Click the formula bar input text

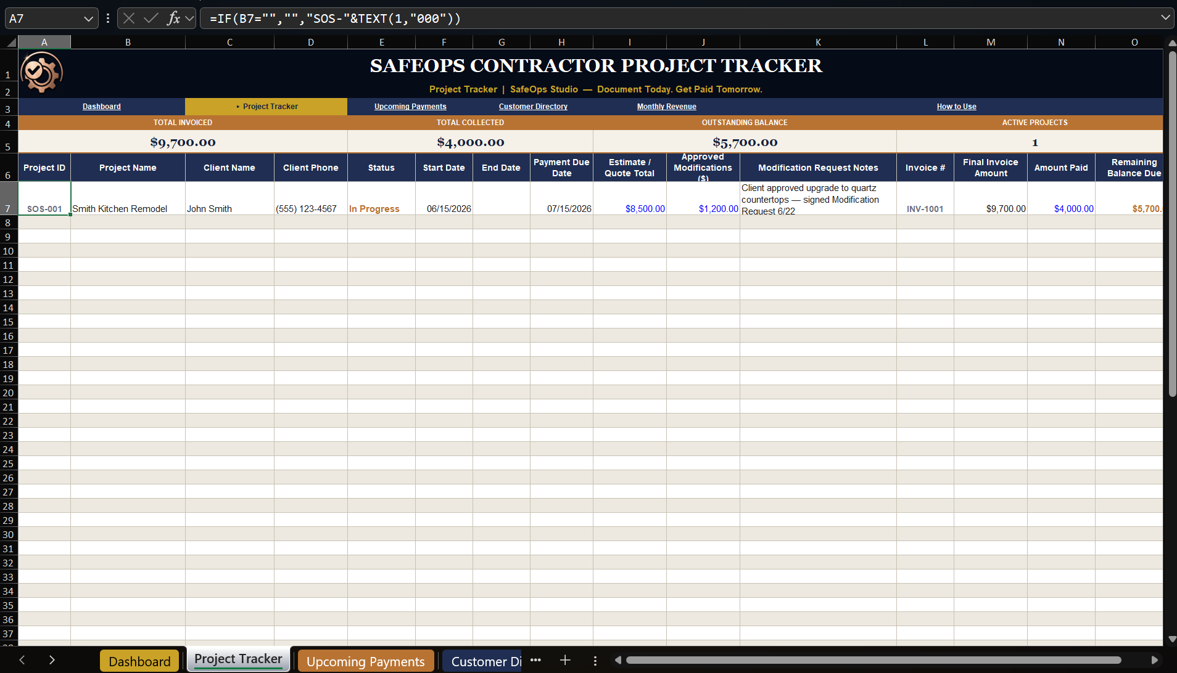coord(336,18)
